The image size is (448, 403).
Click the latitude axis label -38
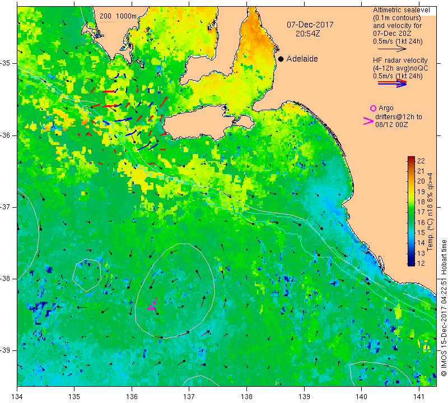6,279
